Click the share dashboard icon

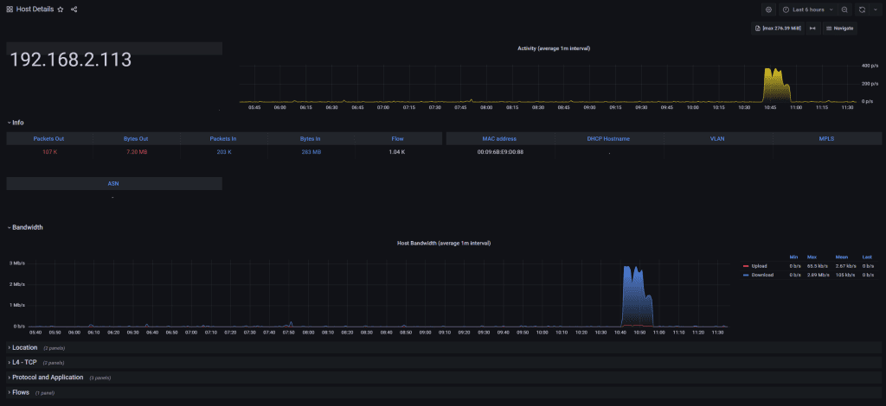(x=74, y=10)
